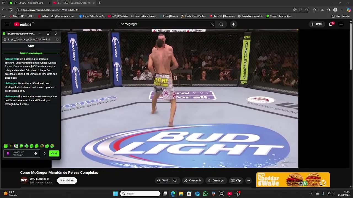Open the YouTube hamburger guide menu
This screenshot has height=198, width=353.
click(x=7, y=24)
